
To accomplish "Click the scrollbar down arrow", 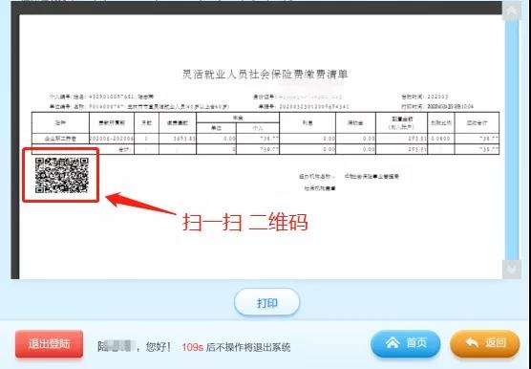I will tap(511, 270).
